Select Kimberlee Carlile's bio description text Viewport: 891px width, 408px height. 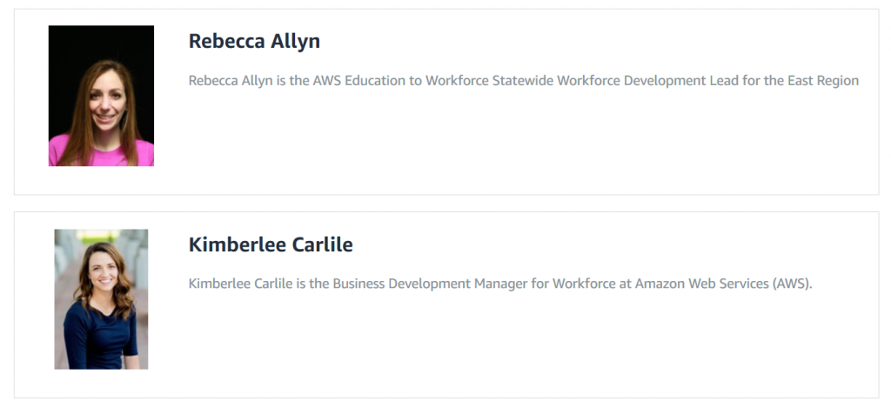click(500, 284)
